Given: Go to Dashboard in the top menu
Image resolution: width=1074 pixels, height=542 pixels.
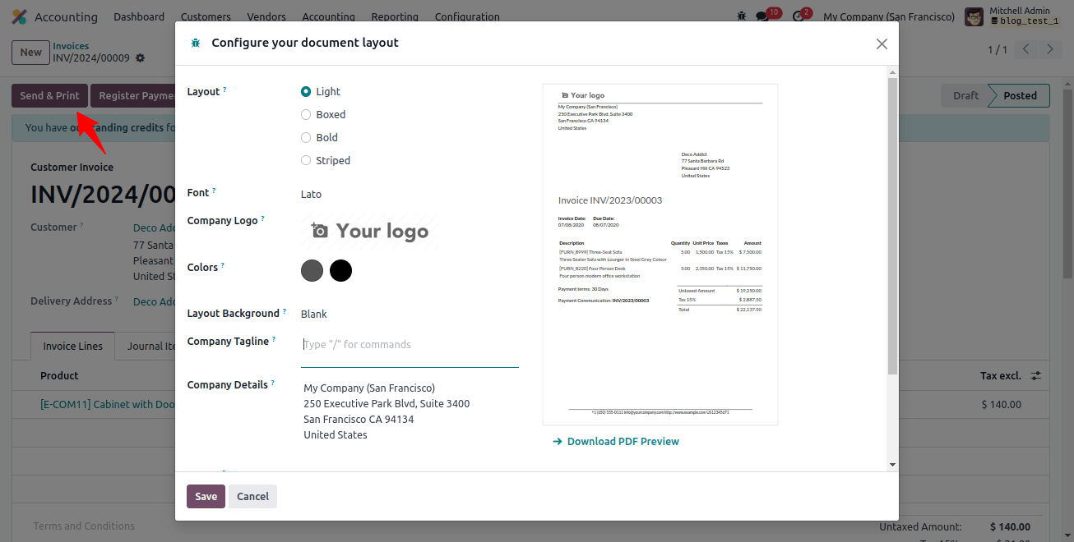Looking at the screenshot, I should 139,16.
